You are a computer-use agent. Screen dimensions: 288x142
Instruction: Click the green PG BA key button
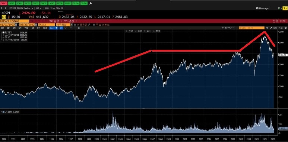click(76, 3)
